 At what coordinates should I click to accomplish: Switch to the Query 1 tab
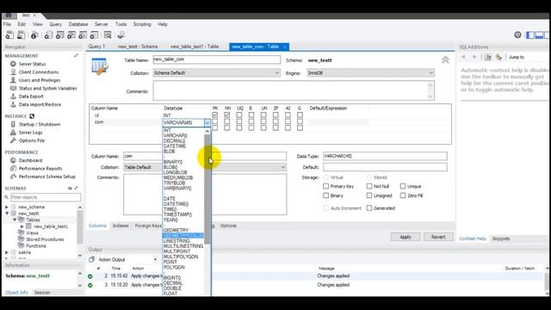click(96, 46)
